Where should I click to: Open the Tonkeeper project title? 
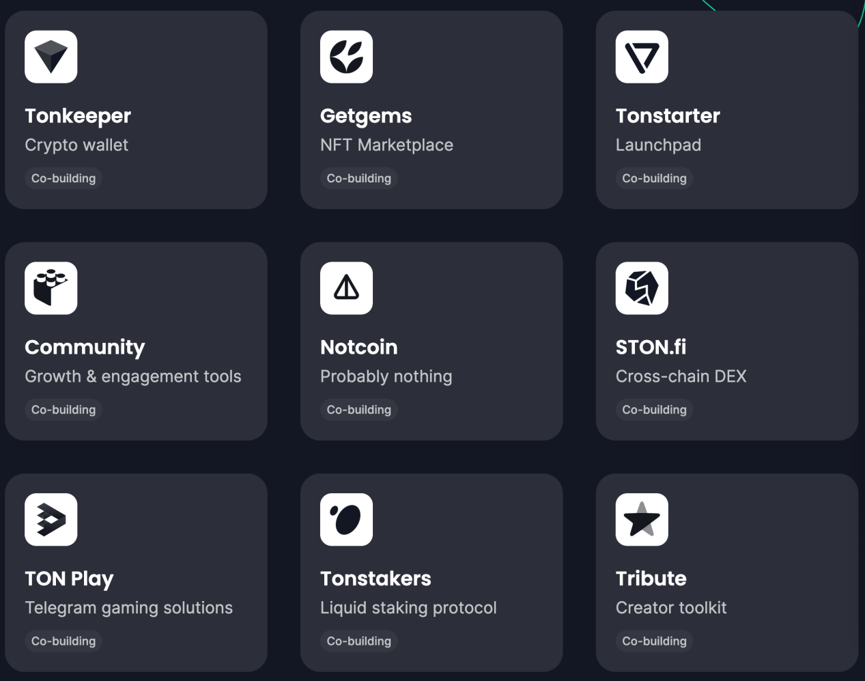[x=78, y=116]
